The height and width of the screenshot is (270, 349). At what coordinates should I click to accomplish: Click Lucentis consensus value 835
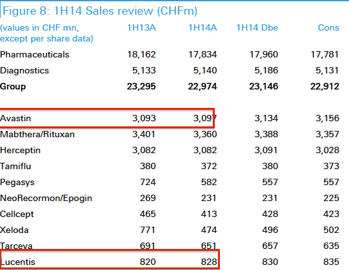point(331,262)
